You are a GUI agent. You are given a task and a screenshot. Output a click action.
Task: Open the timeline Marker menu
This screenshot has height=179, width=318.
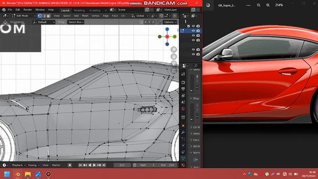(56, 165)
